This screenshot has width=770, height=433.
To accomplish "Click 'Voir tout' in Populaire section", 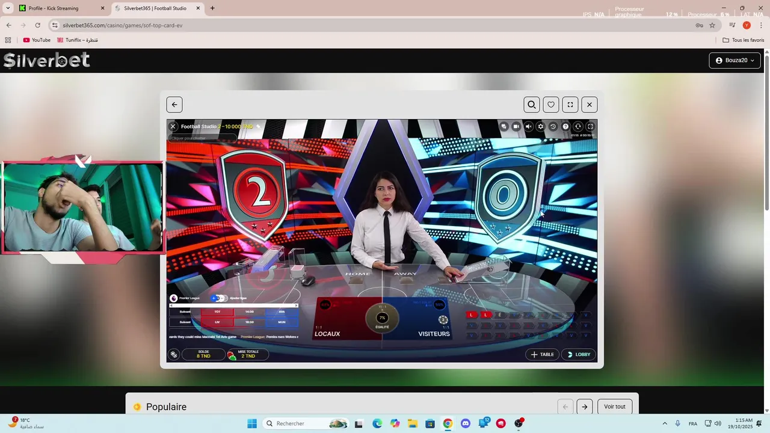I will coord(615,407).
